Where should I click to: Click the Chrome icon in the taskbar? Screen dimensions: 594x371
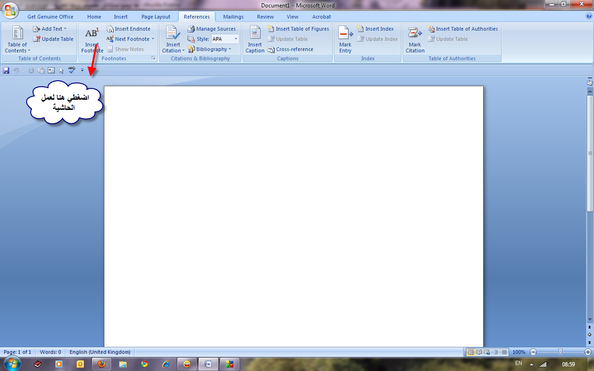tap(145, 364)
